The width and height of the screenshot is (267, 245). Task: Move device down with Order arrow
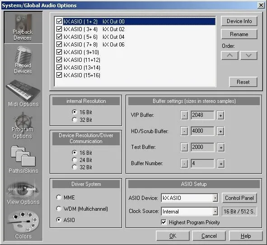click(248, 55)
